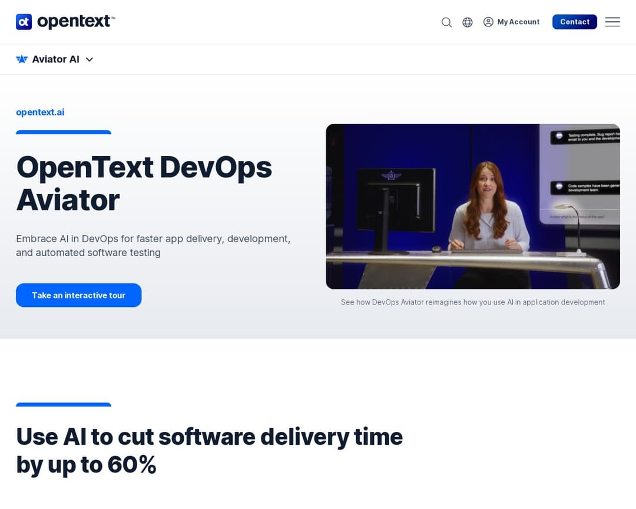Click the video caption text below the player
Image resolution: width=636 pixels, height=509 pixels.
coord(473,302)
